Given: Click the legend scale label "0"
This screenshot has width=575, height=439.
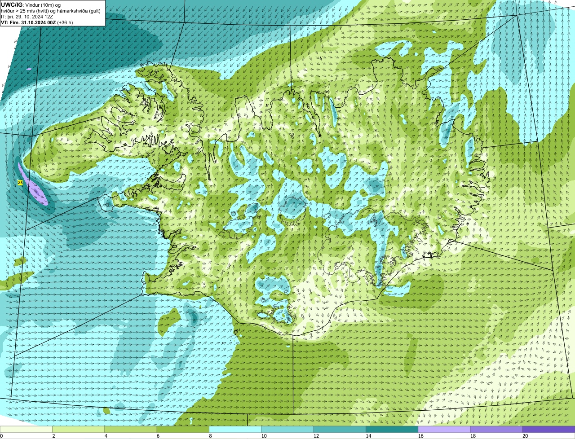Looking at the screenshot, I should pos(1,436).
